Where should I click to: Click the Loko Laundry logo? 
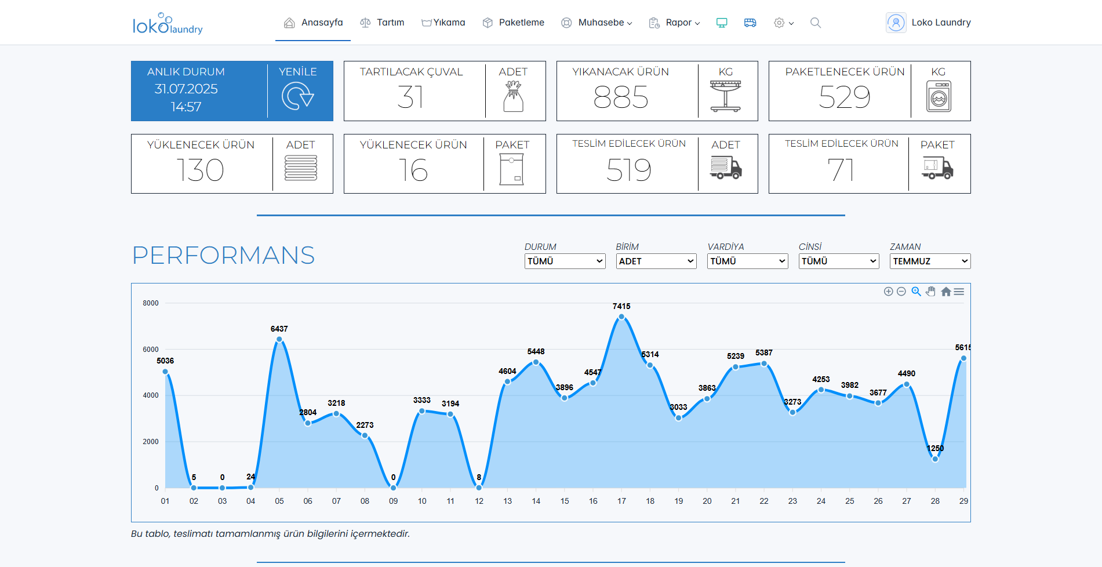(x=168, y=24)
